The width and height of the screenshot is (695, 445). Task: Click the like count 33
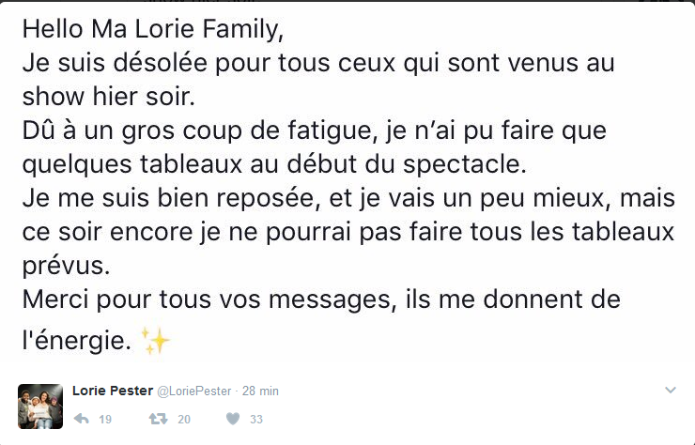click(x=256, y=420)
